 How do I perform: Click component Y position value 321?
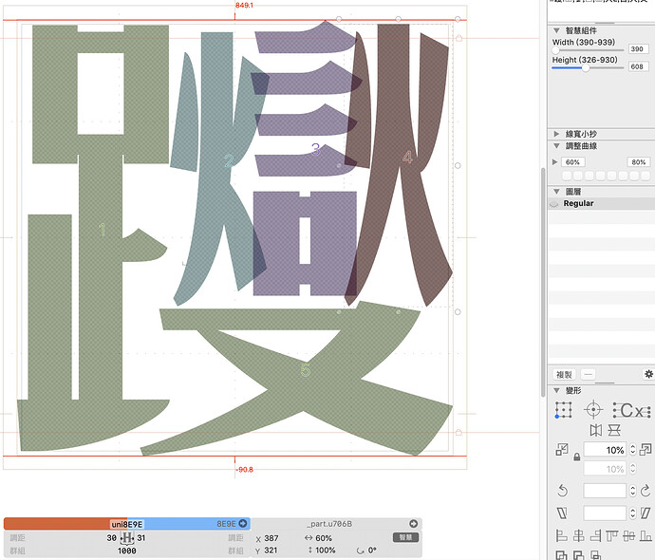(x=271, y=551)
